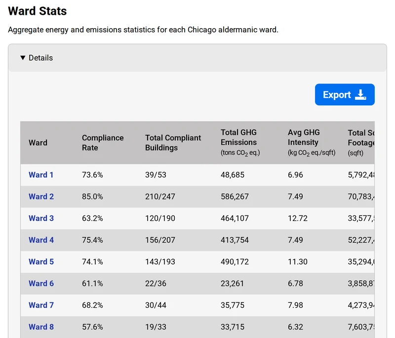Select the 85.0% compliance rate cell
The image size is (395, 338).
pyautogui.click(x=92, y=196)
